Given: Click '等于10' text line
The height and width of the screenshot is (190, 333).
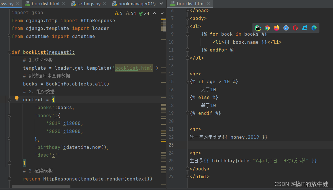Looking at the screenshot, I should click(x=208, y=106).
